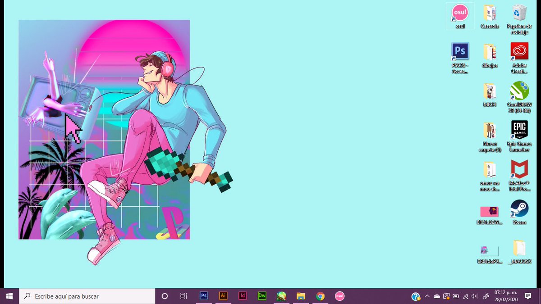Click the help question mark tray icon
The height and width of the screenshot is (304, 541).
click(416, 296)
